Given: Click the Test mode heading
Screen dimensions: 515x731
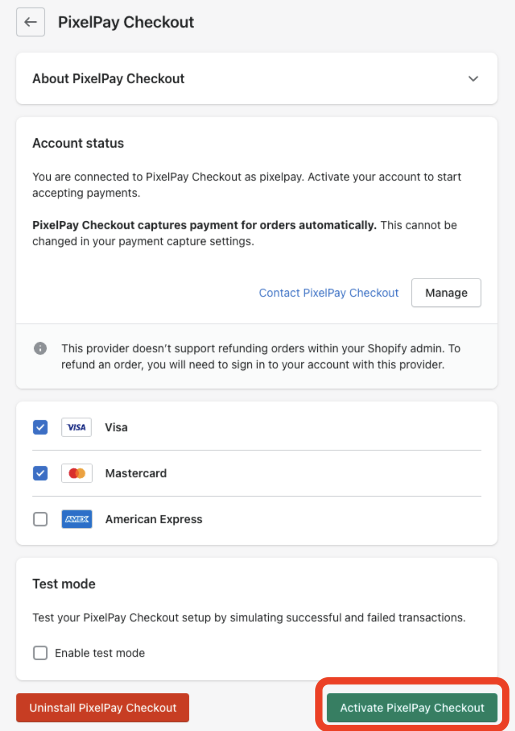Looking at the screenshot, I should pyautogui.click(x=64, y=584).
